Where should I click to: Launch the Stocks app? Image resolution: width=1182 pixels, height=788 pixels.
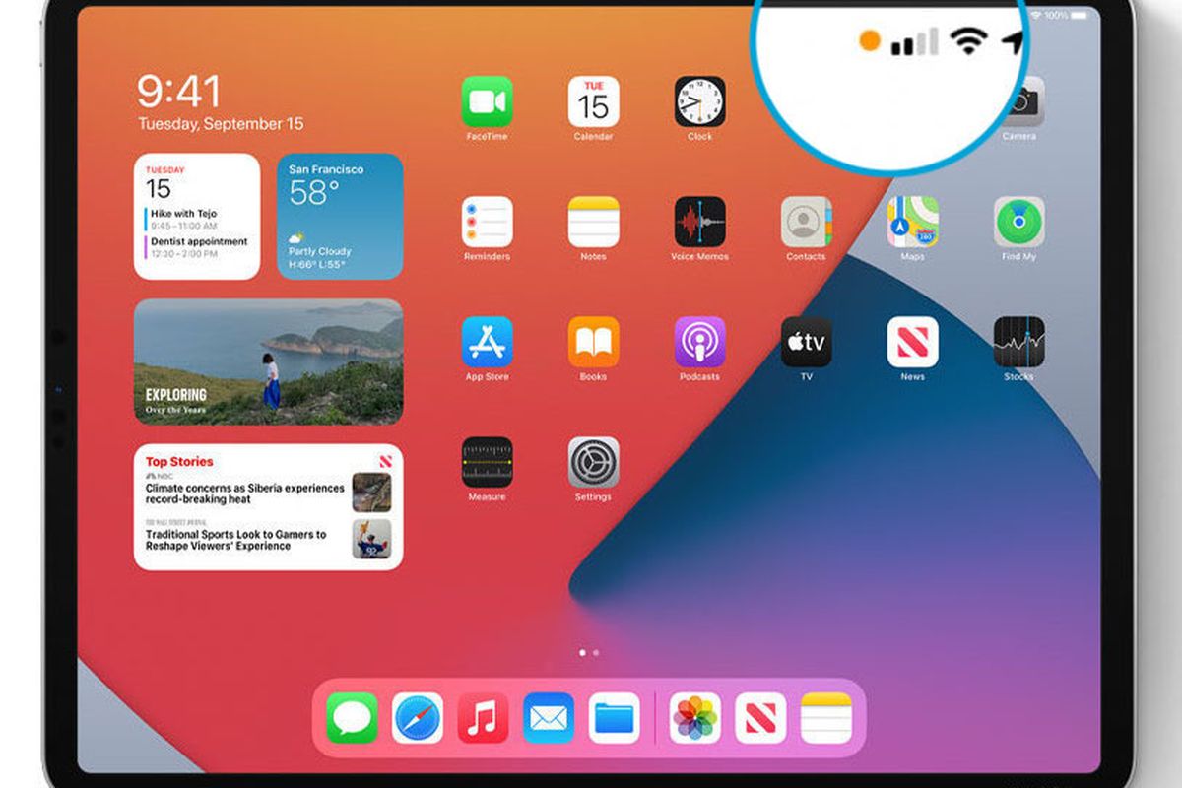click(1019, 342)
